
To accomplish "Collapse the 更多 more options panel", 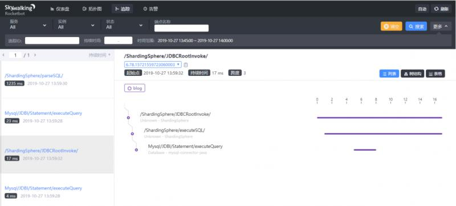I will coord(441,26).
